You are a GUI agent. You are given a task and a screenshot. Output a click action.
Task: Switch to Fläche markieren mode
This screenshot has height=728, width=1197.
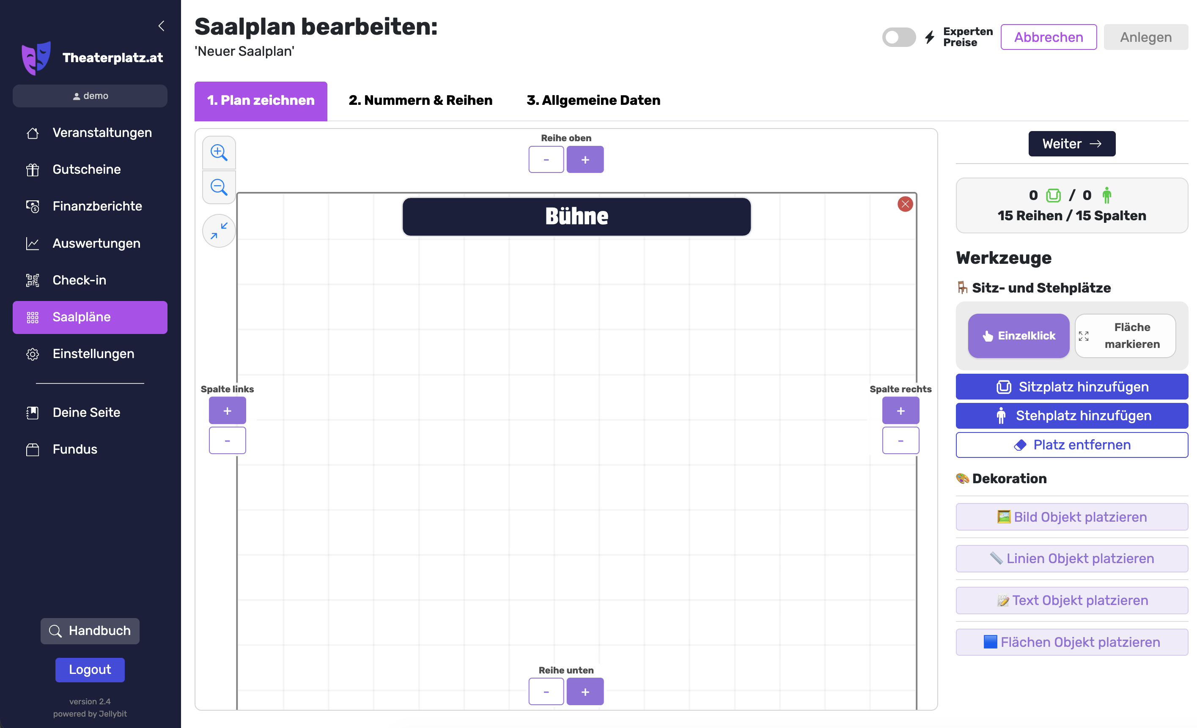point(1125,336)
